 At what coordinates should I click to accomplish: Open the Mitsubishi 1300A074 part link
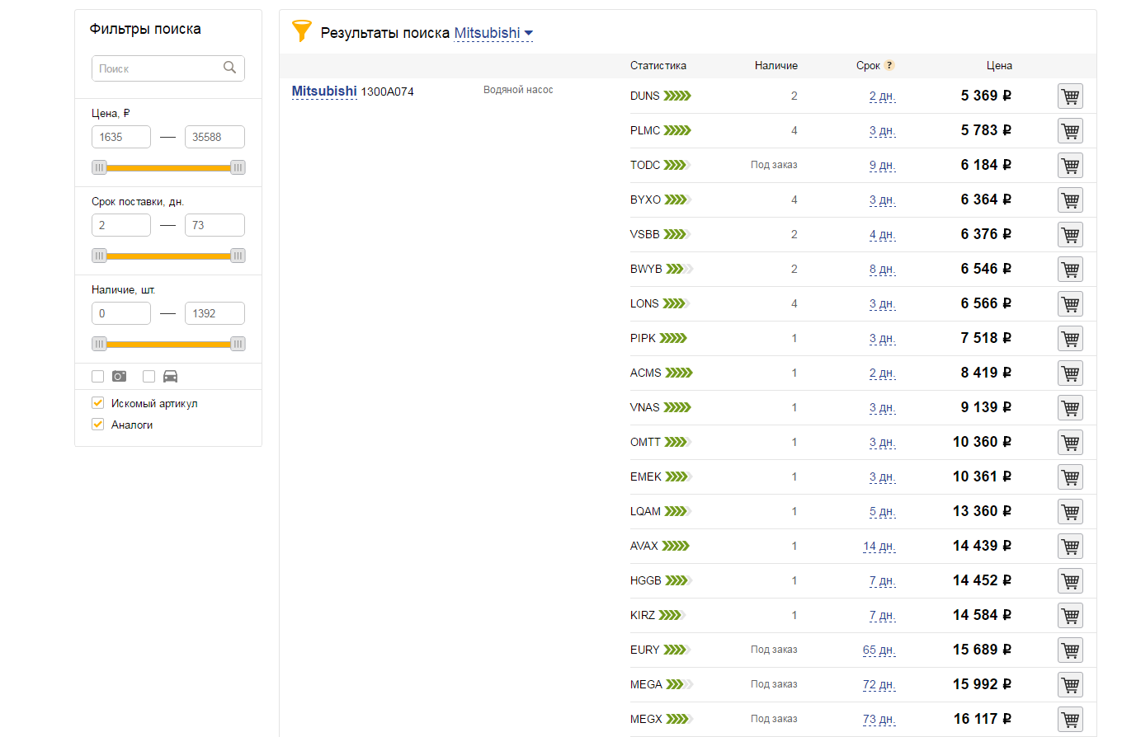pyautogui.click(x=324, y=92)
